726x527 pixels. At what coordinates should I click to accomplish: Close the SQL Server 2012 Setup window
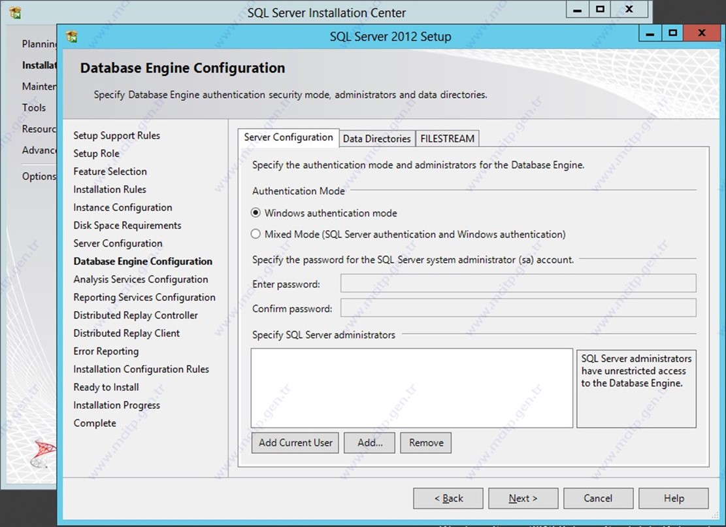tap(701, 34)
